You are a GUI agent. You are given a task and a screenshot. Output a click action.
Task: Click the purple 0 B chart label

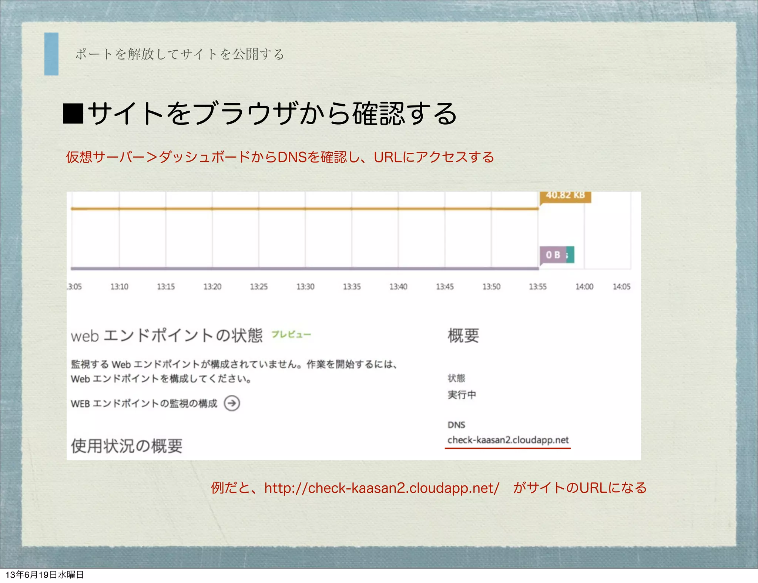coord(553,255)
